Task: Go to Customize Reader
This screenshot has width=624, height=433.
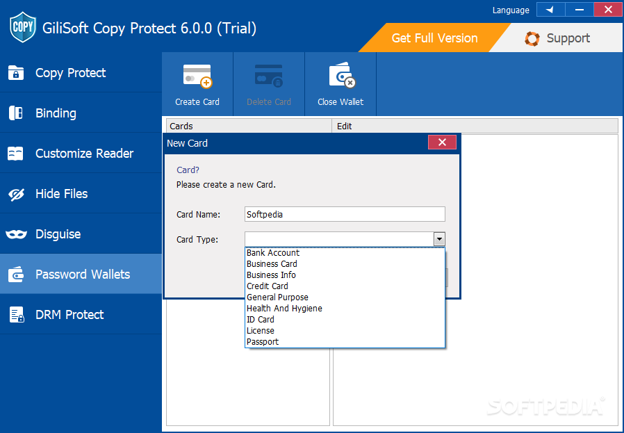Action: pos(81,153)
